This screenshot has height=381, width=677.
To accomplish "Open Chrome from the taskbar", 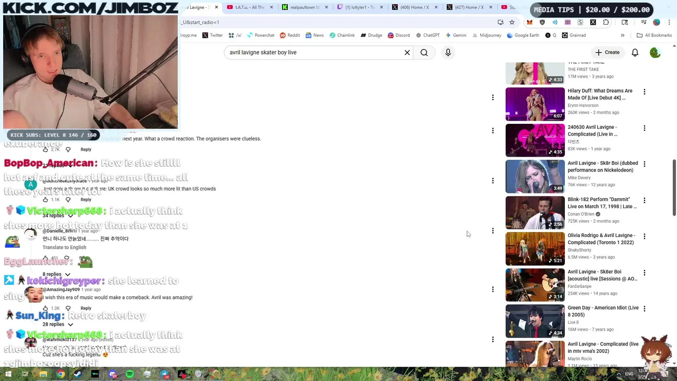I will click(60, 374).
